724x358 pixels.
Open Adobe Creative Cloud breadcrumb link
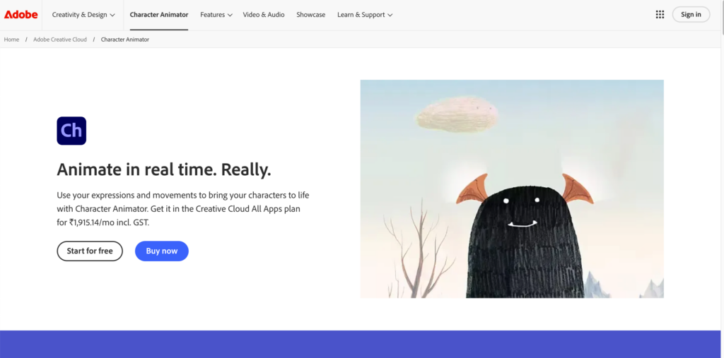(60, 40)
